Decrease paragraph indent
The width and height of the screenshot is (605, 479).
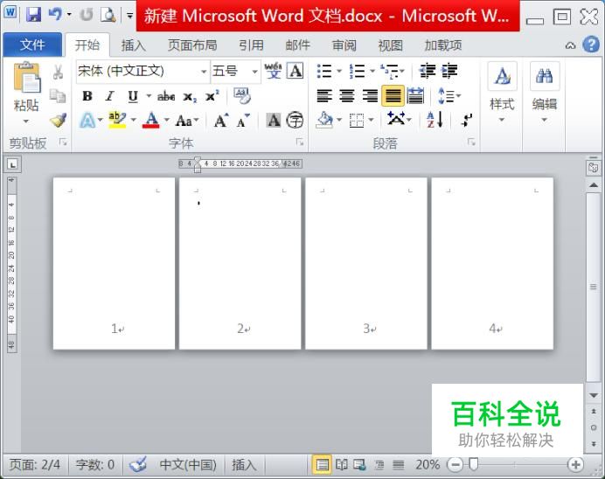[428, 71]
